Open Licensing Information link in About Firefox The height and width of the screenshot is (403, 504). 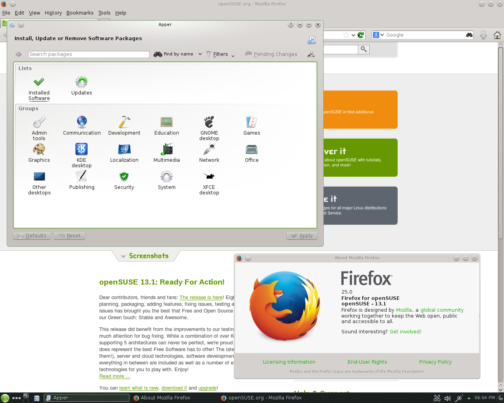pyautogui.click(x=289, y=362)
